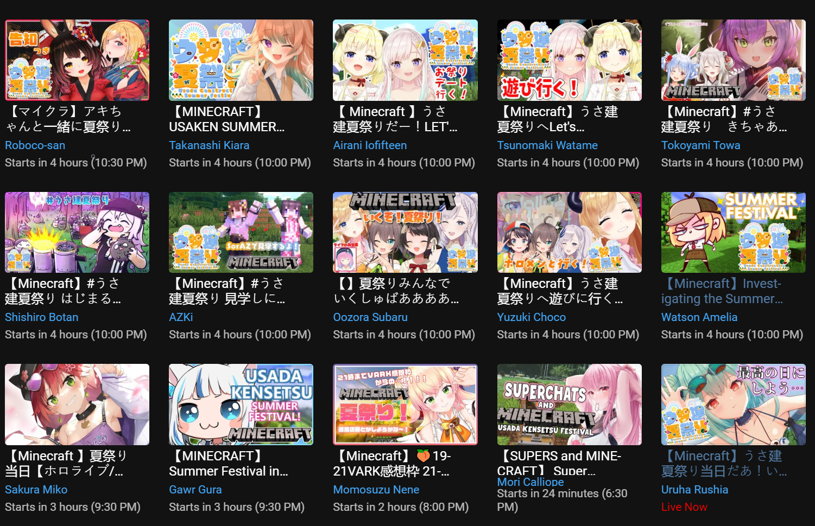Open Uruha Rushia's live stream thumbnail

pyautogui.click(x=733, y=405)
